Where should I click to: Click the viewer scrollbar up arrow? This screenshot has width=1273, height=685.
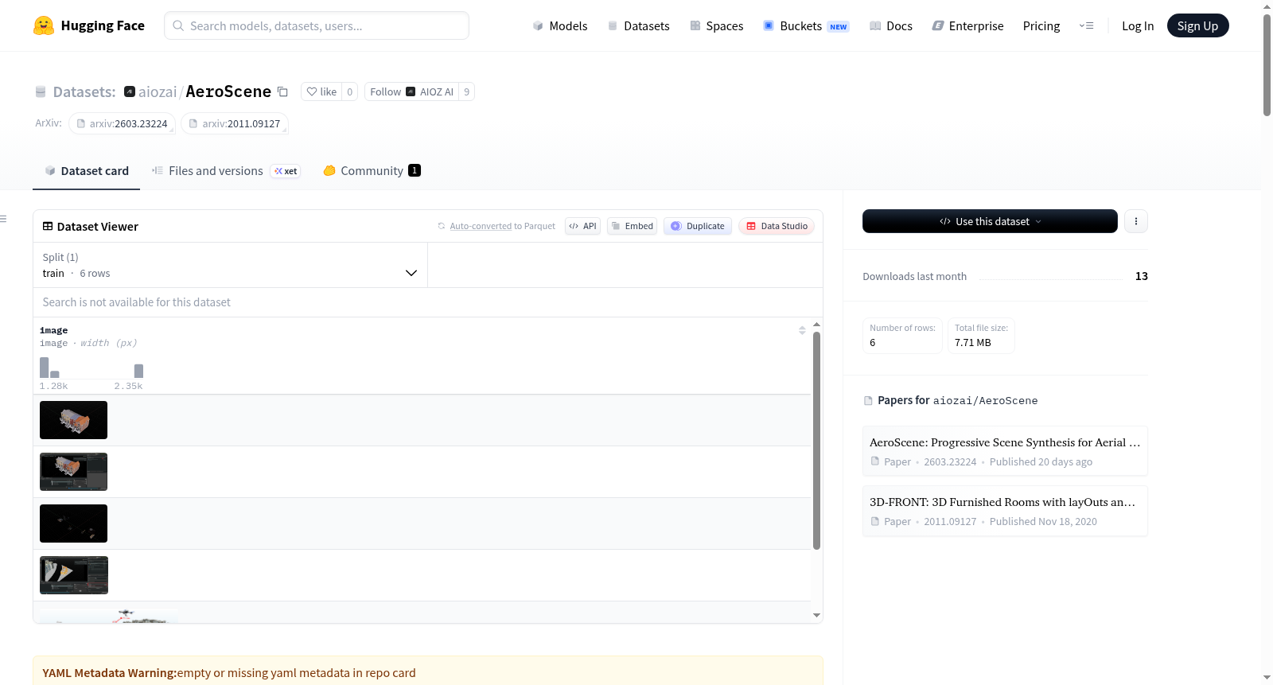click(x=816, y=325)
